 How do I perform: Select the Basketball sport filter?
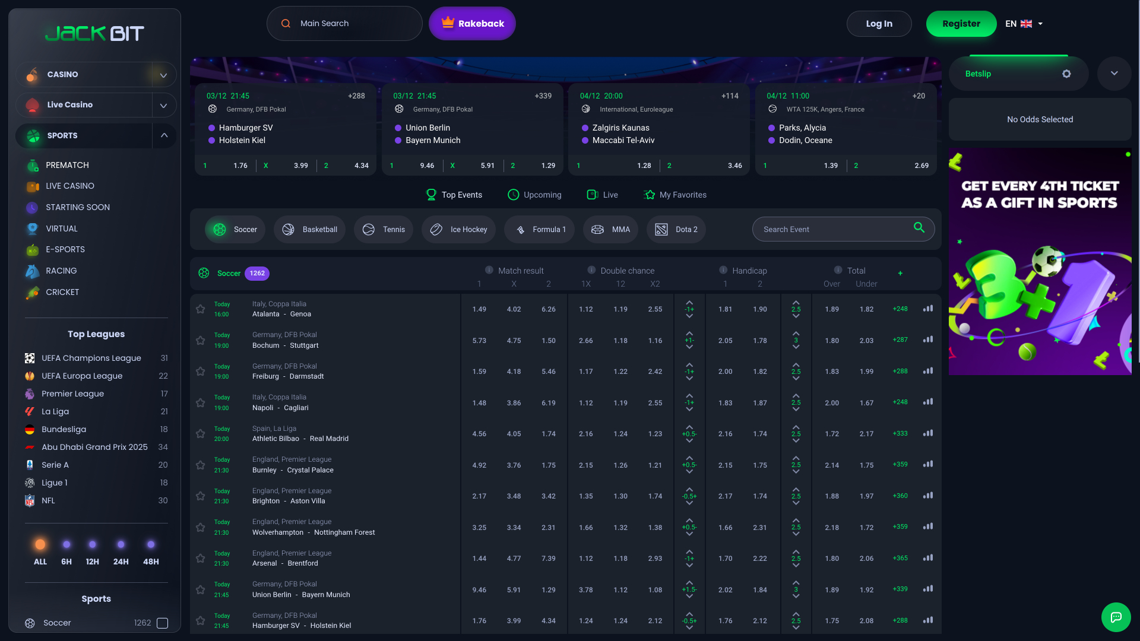click(309, 229)
